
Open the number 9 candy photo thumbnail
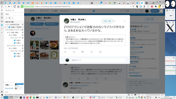point(54,55)
